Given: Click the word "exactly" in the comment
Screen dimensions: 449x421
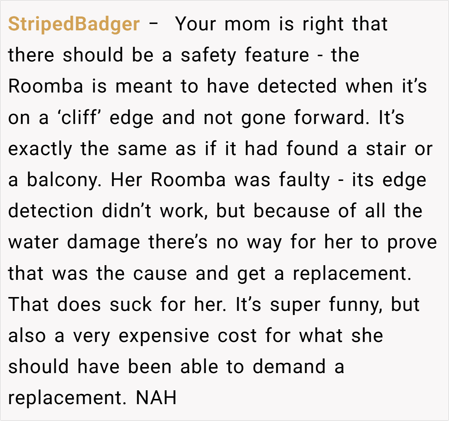Looking at the screenshot, I should 40,149.
